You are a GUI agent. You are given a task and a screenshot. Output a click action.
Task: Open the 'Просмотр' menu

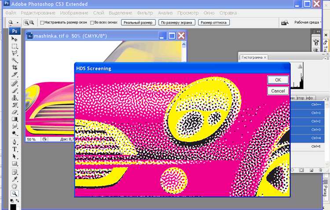(x=188, y=13)
